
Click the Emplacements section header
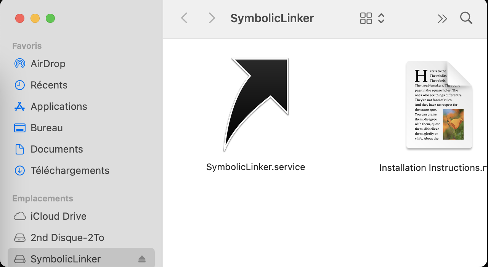(43, 198)
